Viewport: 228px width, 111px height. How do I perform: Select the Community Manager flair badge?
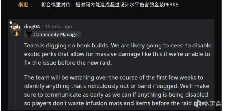coord(52,34)
